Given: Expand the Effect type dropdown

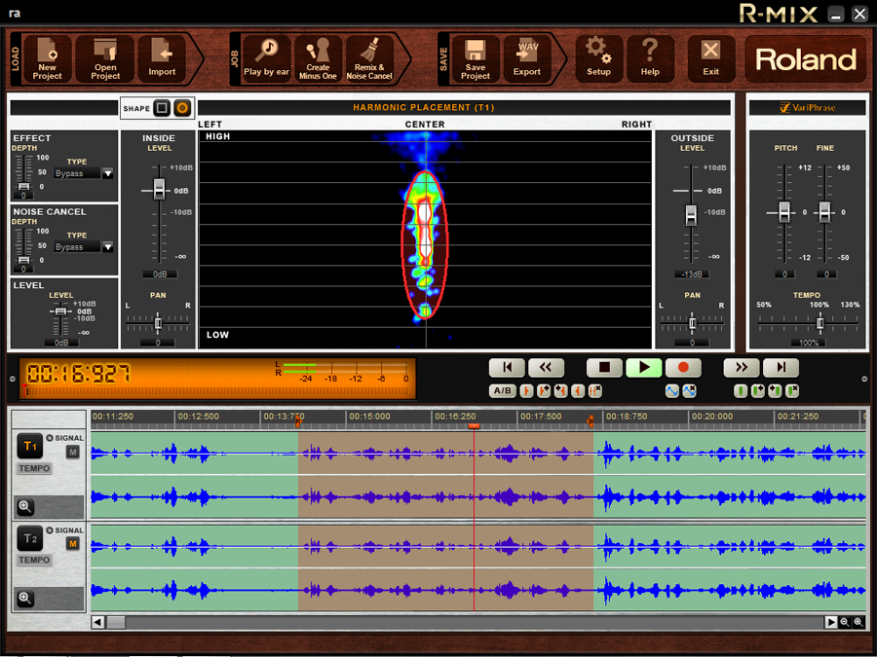Looking at the screenshot, I should [x=108, y=173].
